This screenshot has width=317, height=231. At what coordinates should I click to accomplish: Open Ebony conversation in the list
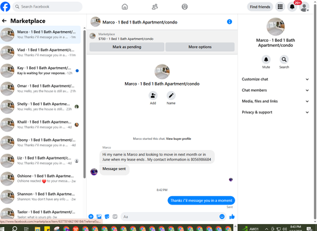40,142
